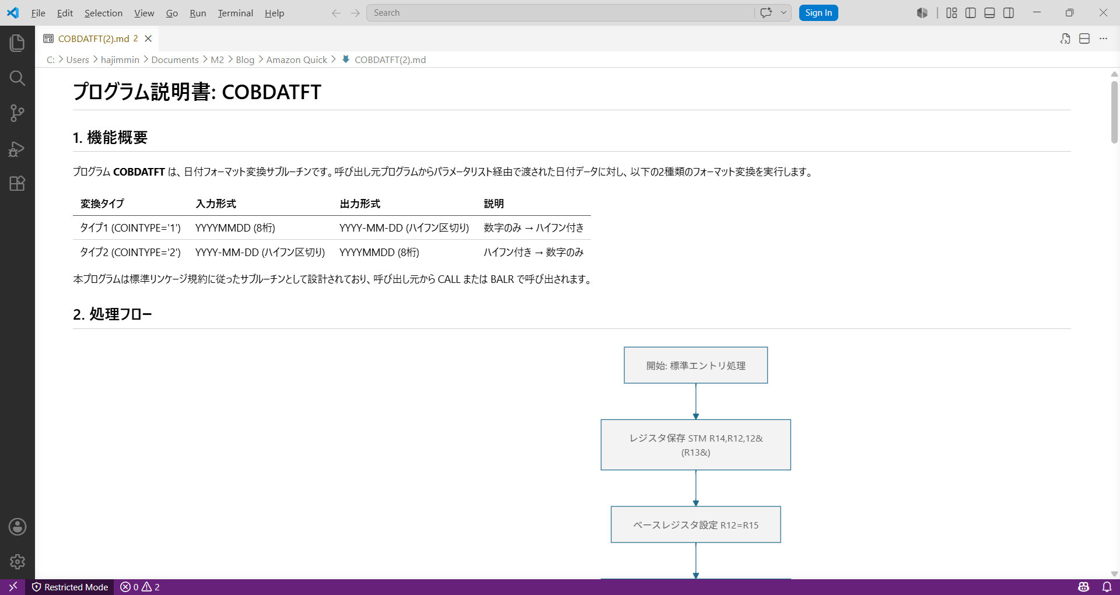This screenshot has width=1120, height=595.
Task: Open the notifications bell in status bar
Action: coord(1107,587)
